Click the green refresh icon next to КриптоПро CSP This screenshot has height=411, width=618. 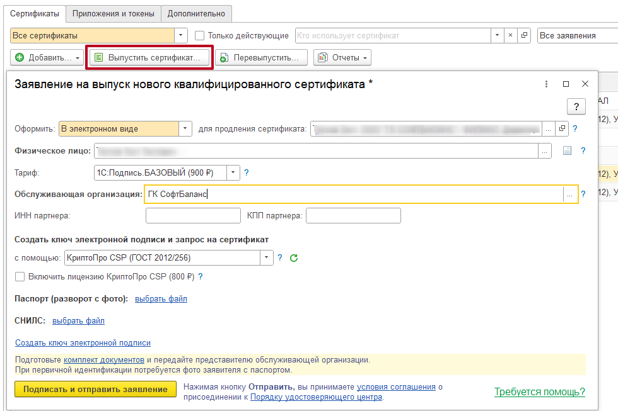pos(293,257)
